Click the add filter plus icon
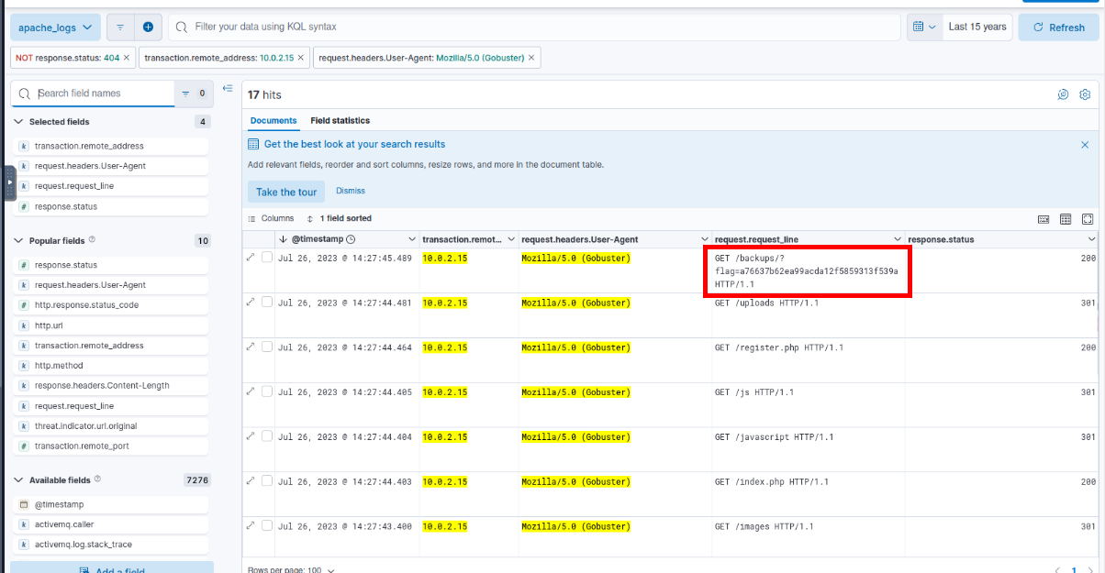Image resolution: width=1105 pixels, height=573 pixels. pyautogui.click(x=148, y=28)
